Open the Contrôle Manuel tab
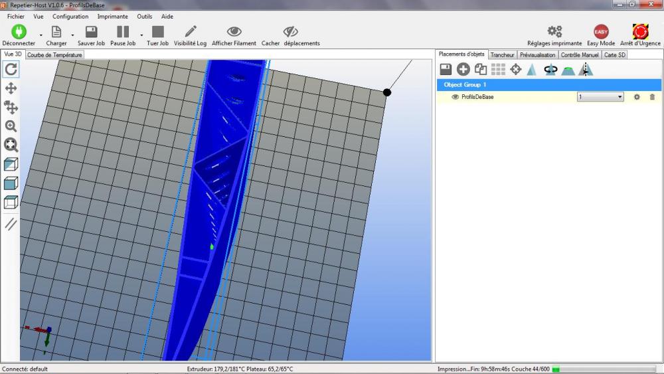 (x=580, y=55)
